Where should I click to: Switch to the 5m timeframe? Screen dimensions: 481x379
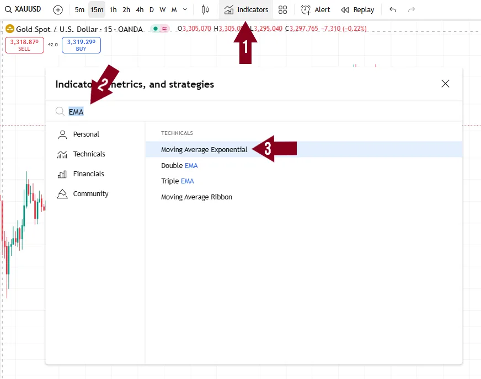[80, 9]
